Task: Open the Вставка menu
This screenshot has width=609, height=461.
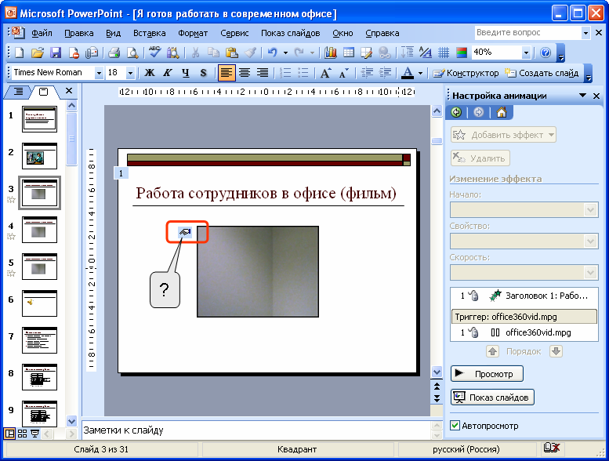Action: tap(150, 33)
